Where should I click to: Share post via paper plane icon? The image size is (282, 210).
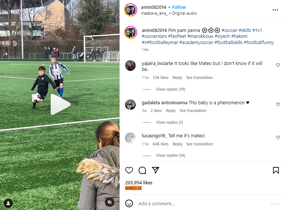tap(155, 170)
